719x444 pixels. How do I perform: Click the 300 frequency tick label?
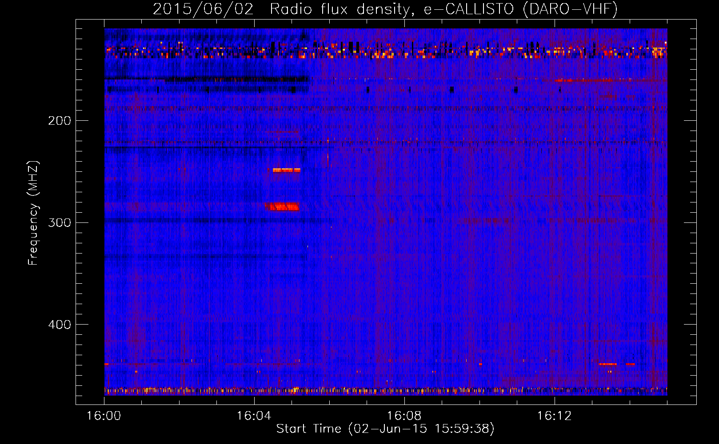[x=60, y=222]
